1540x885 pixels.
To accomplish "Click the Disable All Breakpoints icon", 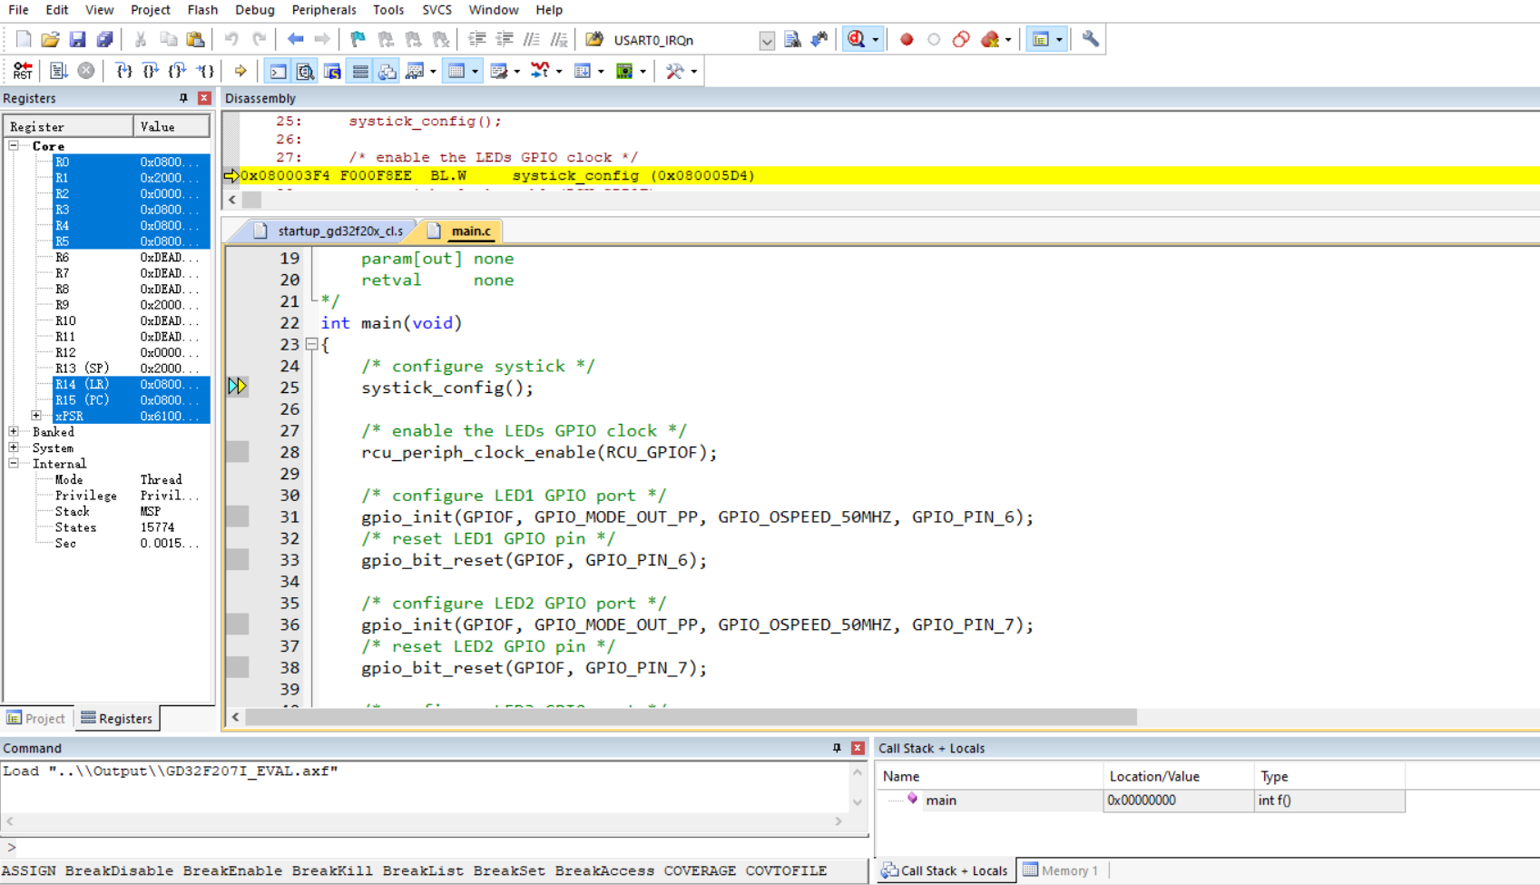I will pyautogui.click(x=961, y=39).
